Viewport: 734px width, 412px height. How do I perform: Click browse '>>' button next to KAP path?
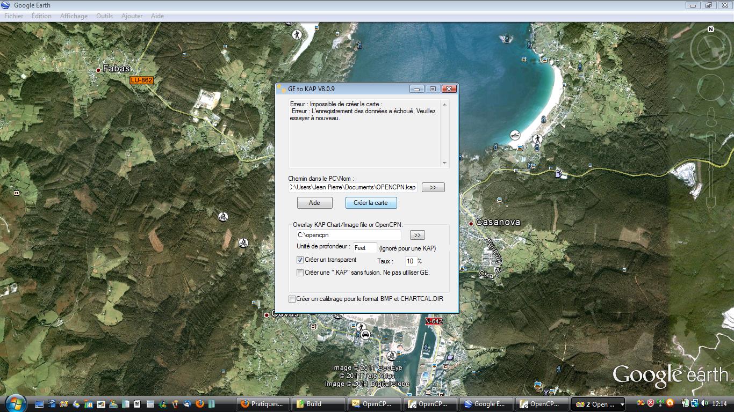pos(433,187)
